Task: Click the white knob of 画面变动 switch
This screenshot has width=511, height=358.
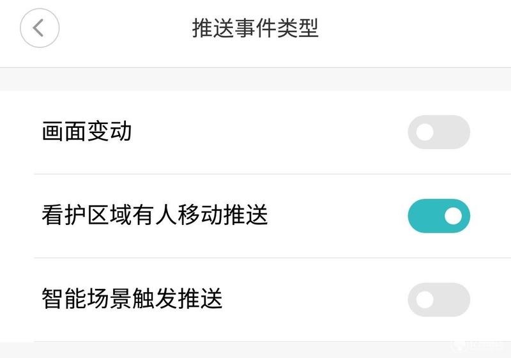Action: (425, 132)
